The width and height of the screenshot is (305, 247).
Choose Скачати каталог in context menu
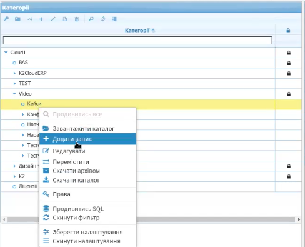click(x=87, y=180)
